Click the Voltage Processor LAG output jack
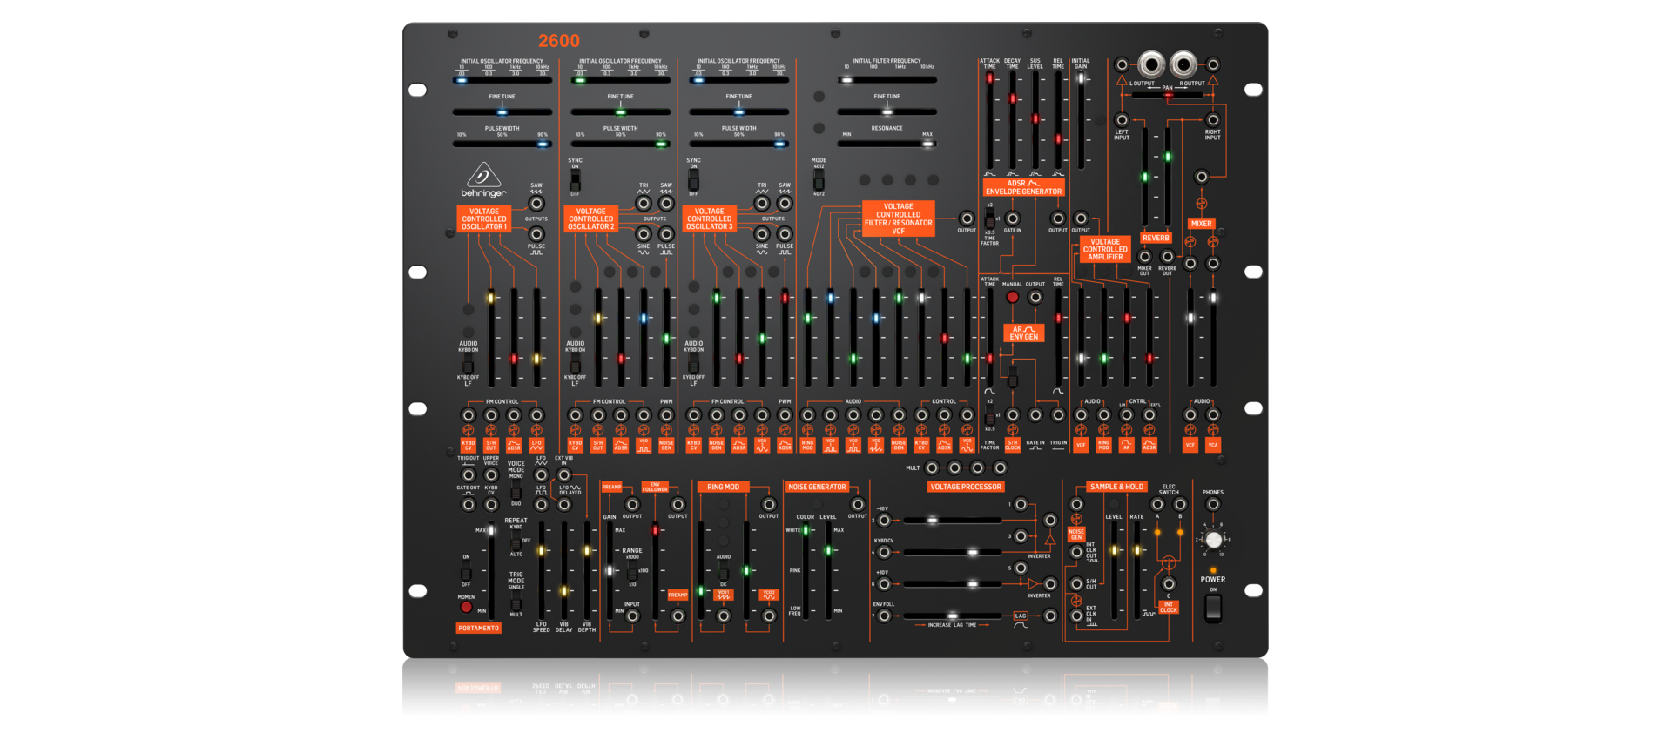The width and height of the screenshot is (1672, 740). 1050,616
